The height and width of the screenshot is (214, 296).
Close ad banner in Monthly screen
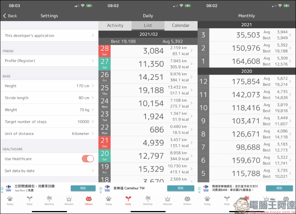click(x=199, y=192)
